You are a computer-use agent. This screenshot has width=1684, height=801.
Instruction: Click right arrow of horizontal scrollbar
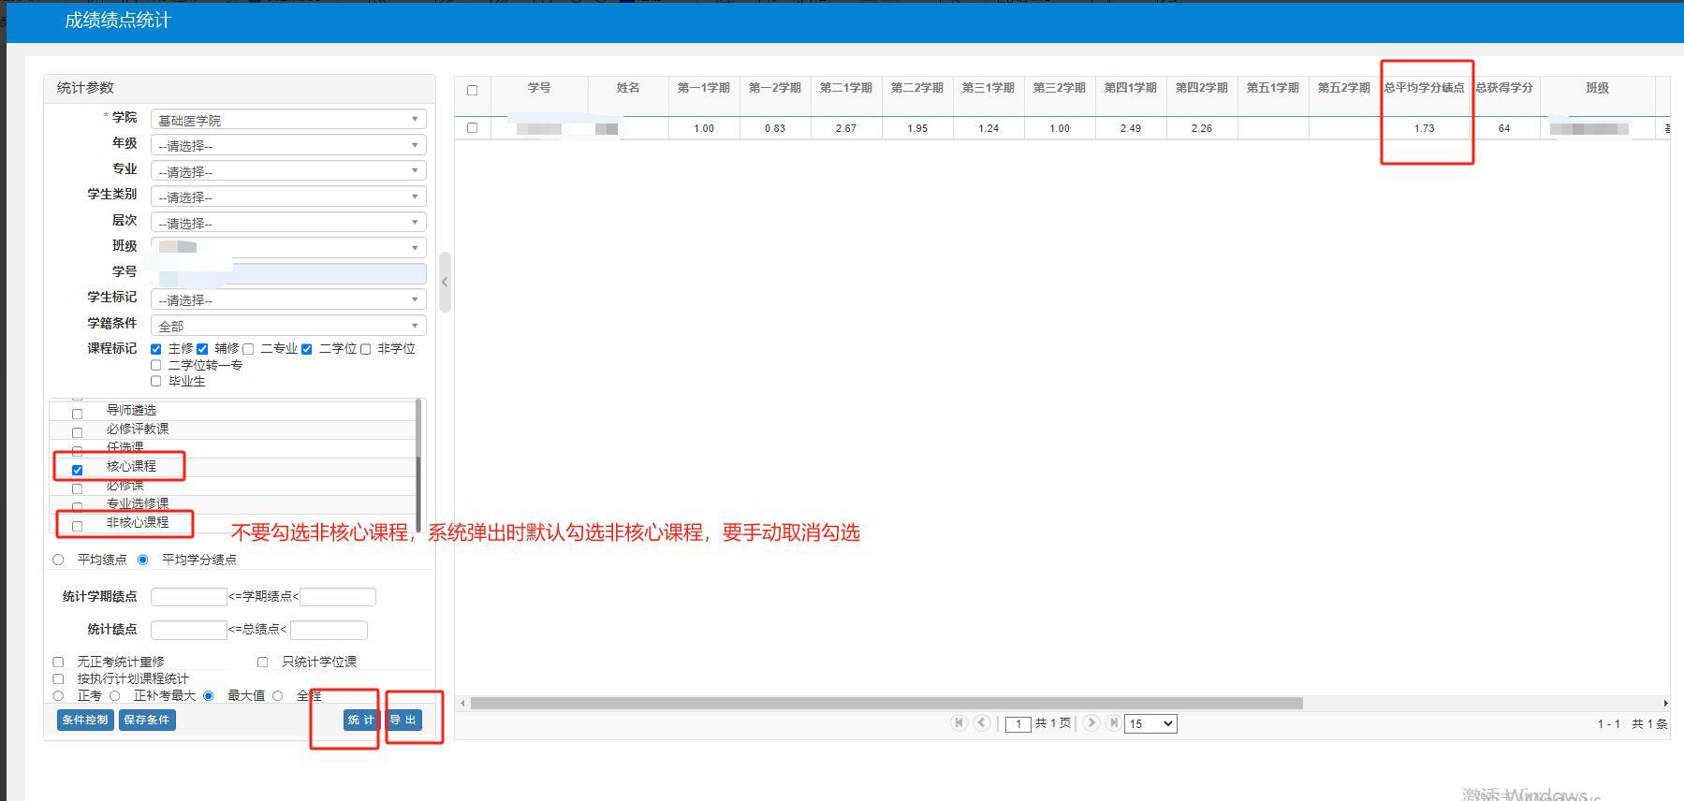(x=1665, y=703)
